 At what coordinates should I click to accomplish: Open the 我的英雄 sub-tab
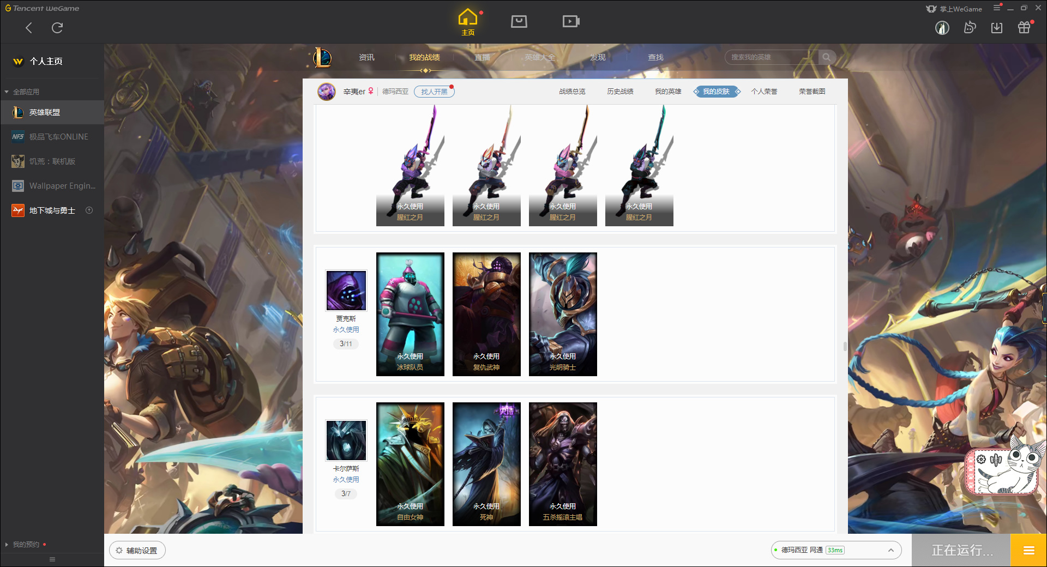click(668, 92)
